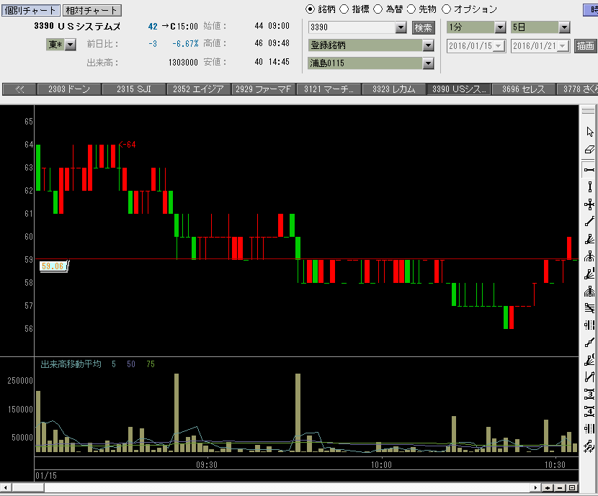Screen dimensions: 598x496
Task: Click the chart zoom-out minus button
Action: [x=560, y=488]
